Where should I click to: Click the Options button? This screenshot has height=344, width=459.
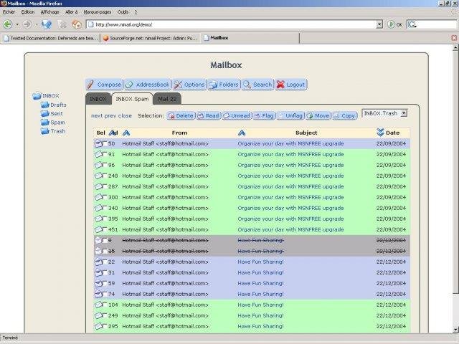pyautogui.click(x=189, y=85)
